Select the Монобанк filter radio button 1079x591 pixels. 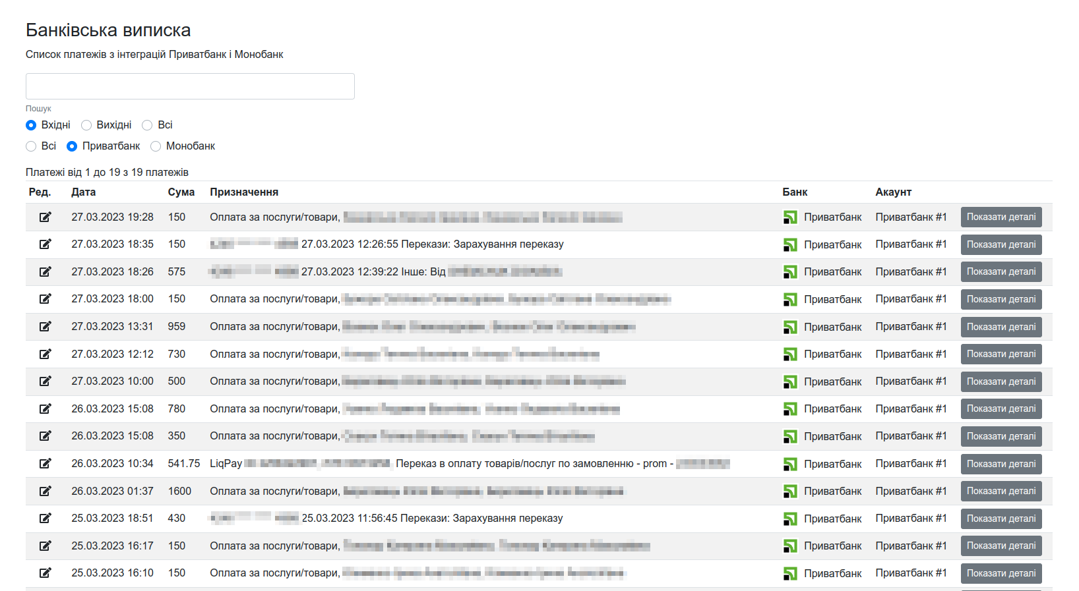click(x=156, y=146)
